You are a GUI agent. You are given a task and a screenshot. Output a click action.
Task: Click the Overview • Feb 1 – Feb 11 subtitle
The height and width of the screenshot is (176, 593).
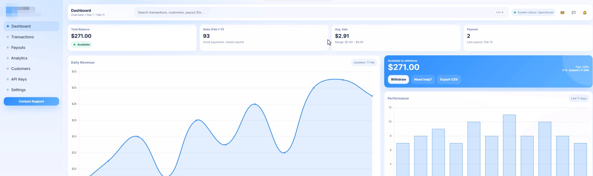pyautogui.click(x=88, y=15)
